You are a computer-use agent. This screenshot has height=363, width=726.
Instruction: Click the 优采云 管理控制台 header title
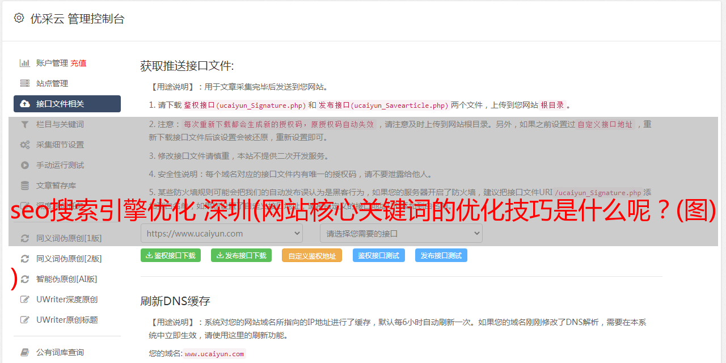coord(77,19)
